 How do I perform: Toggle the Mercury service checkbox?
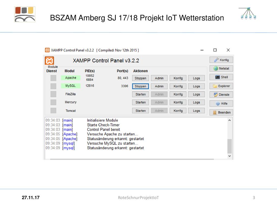(53, 102)
